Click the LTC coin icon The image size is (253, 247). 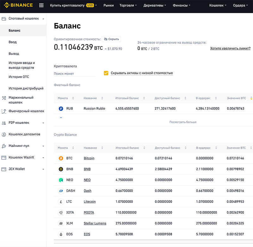click(61, 202)
